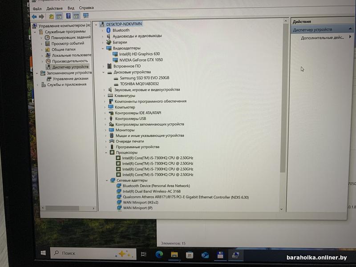The height and width of the screenshot is (267, 356).
Task: Select Локальные пользователи in the left tree
Action: coord(72,55)
